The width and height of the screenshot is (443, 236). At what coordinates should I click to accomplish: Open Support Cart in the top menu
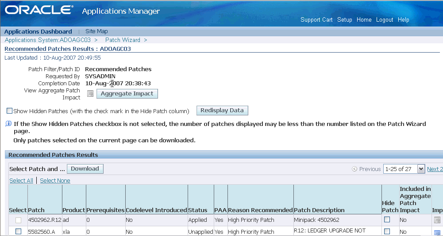click(316, 20)
